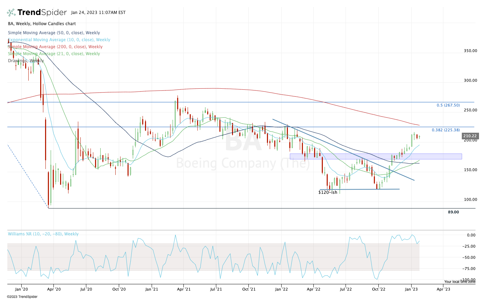This screenshot has height=300, width=486.
Task: Click the 210.22 current price tag
Action: coord(469,136)
